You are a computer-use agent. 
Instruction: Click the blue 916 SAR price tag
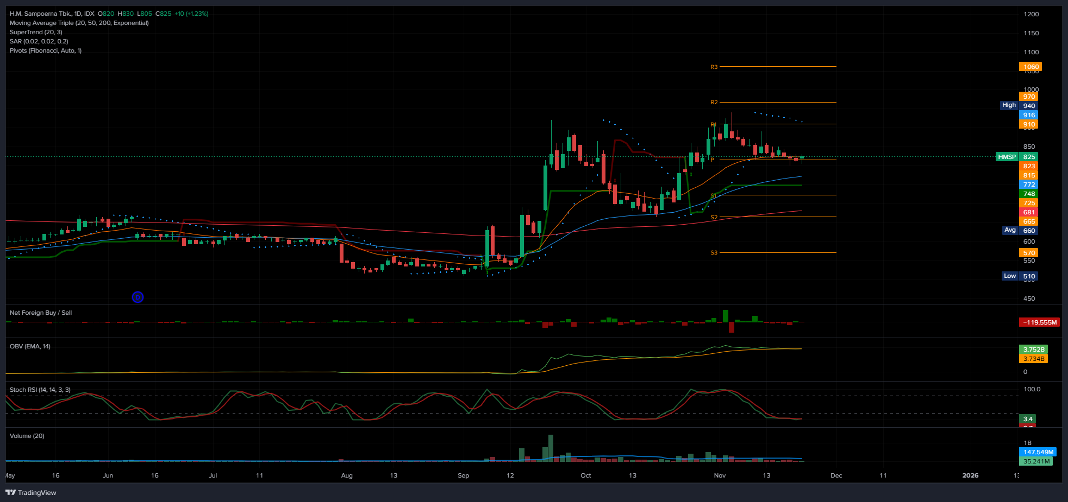(x=1028, y=115)
